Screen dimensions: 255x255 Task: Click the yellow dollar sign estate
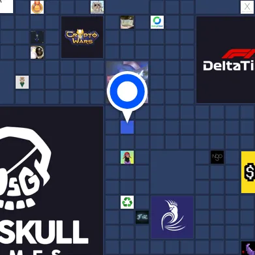point(248,172)
